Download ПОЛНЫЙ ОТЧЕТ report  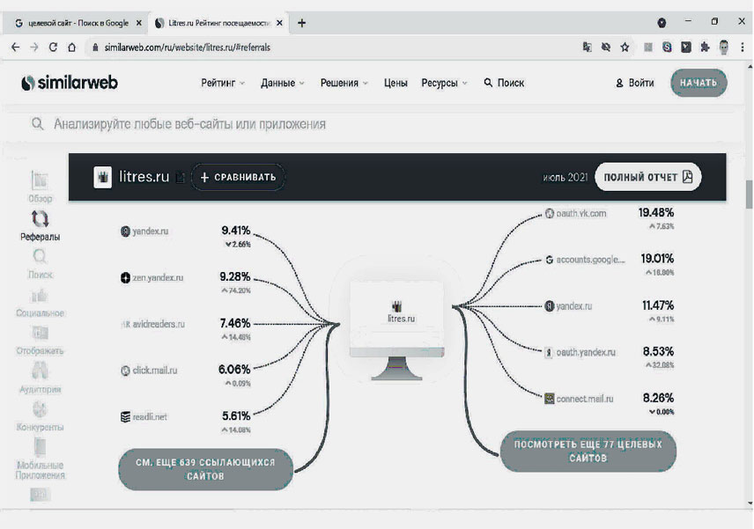click(x=647, y=177)
